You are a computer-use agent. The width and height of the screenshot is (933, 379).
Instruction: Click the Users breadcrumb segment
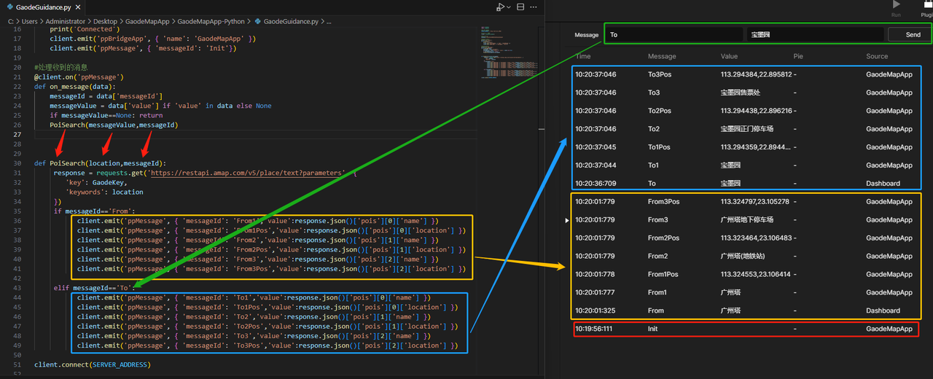(29, 22)
